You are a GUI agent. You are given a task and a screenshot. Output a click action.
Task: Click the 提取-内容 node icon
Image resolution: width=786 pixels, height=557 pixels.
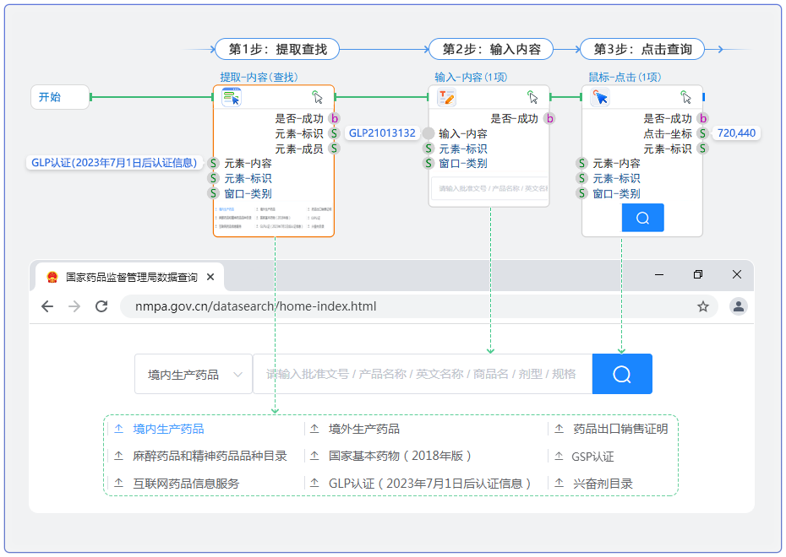[232, 97]
